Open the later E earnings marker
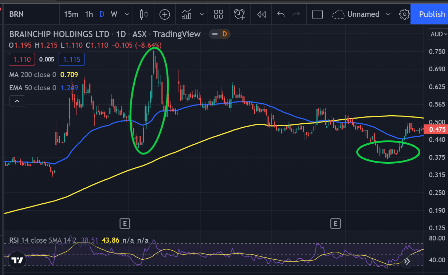The height and width of the screenshot is (275, 448). (x=335, y=223)
